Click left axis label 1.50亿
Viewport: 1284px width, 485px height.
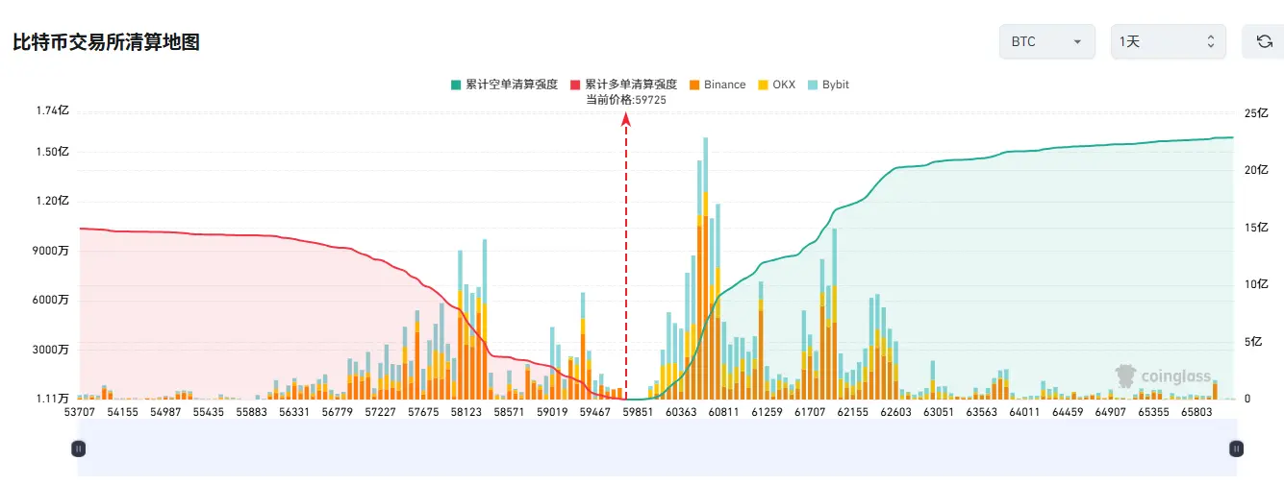coord(52,152)
